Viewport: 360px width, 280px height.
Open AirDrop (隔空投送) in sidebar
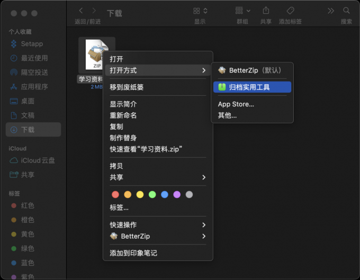point(33,73)
